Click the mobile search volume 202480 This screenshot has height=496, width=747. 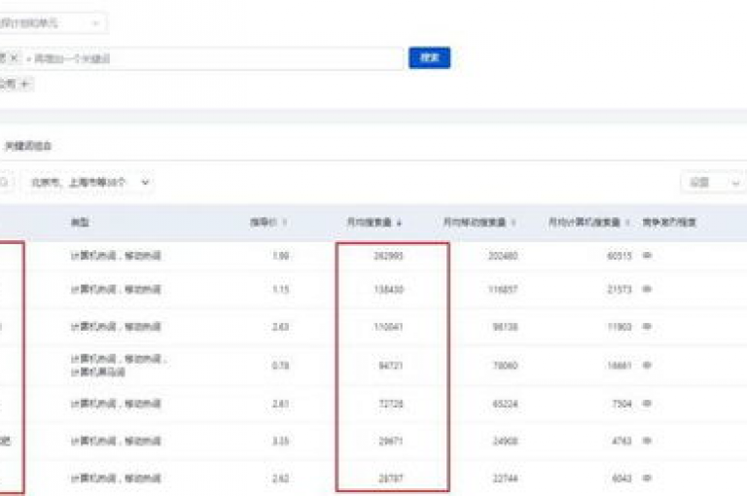coord(503,256)
